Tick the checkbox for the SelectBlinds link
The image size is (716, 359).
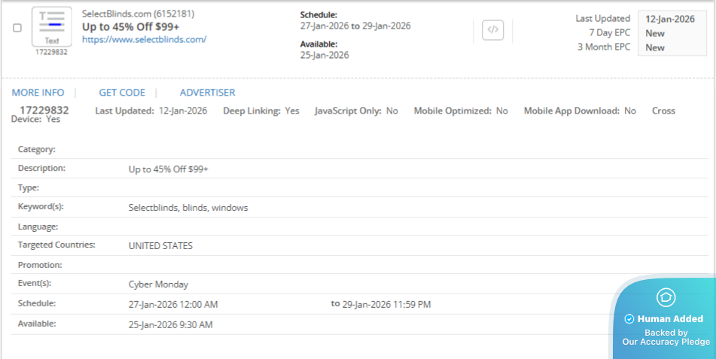17,28
